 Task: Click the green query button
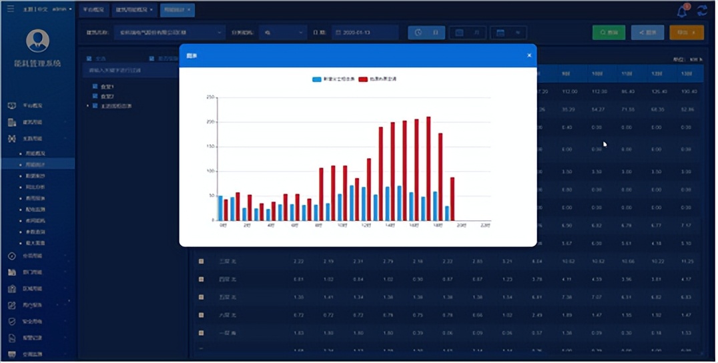coord(609,32)
